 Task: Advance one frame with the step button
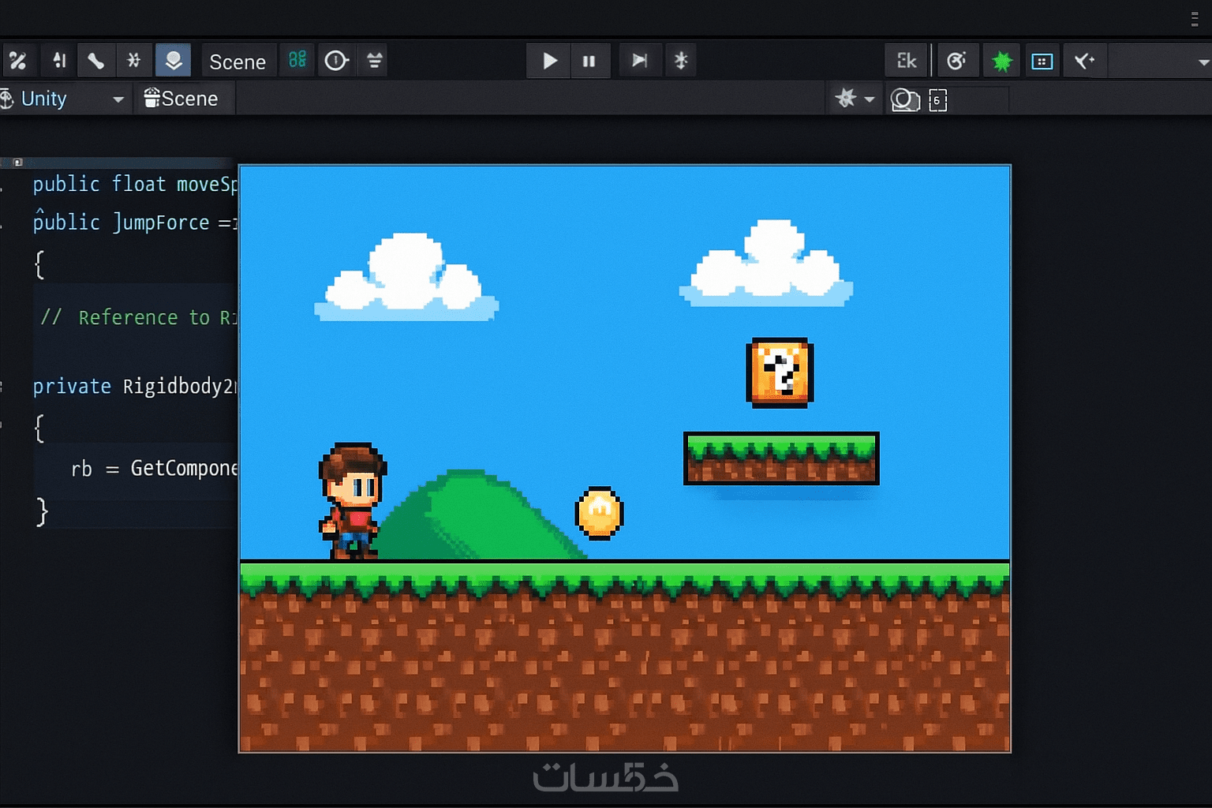639,61
